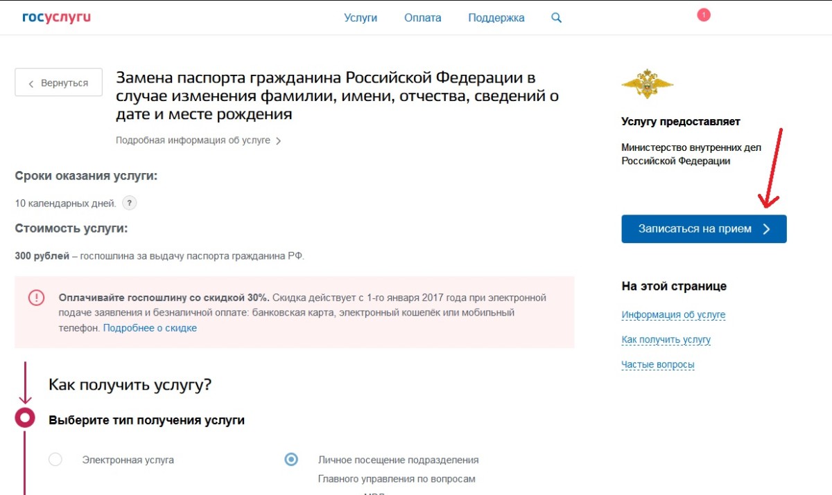Open the Частые вопросы link
Screen dimensions: 832x495
point(657,365)
